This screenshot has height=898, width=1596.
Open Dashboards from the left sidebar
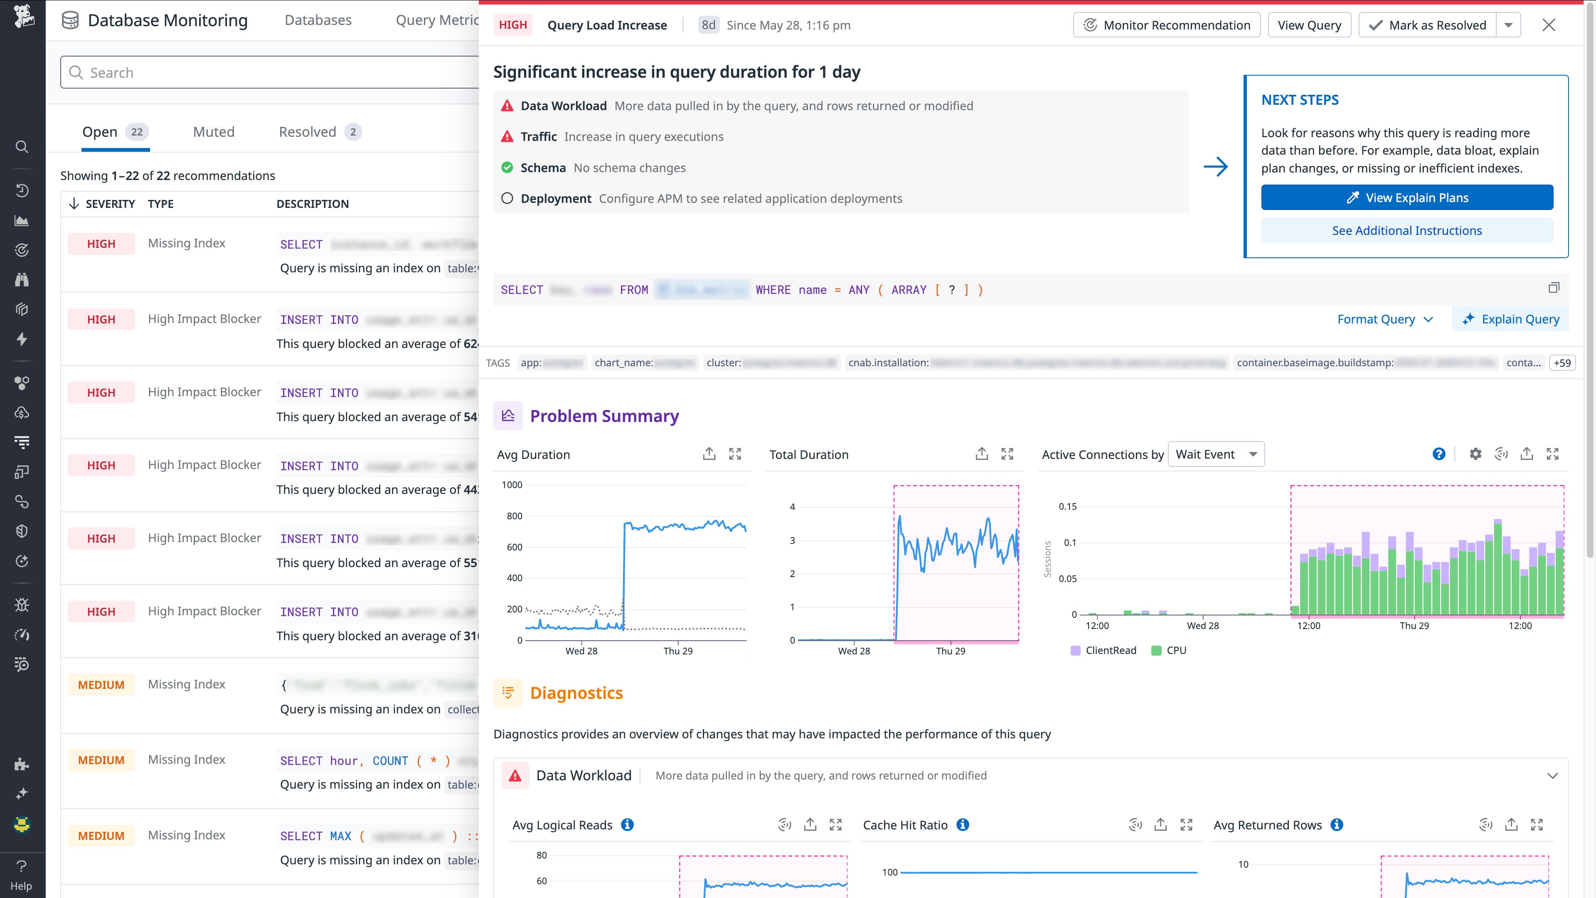22,220
